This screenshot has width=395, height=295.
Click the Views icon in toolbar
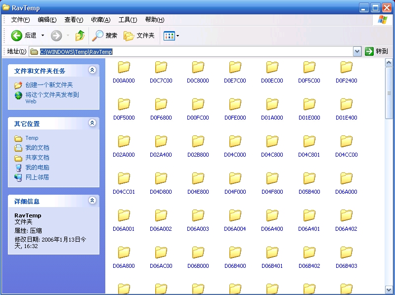(x=169, y=36)
